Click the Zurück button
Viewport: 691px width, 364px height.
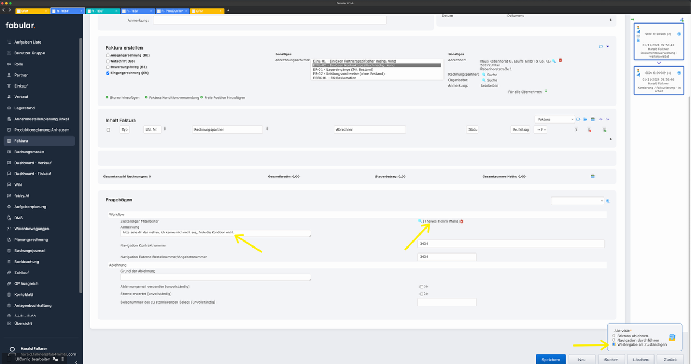click(x=670, y=359)
